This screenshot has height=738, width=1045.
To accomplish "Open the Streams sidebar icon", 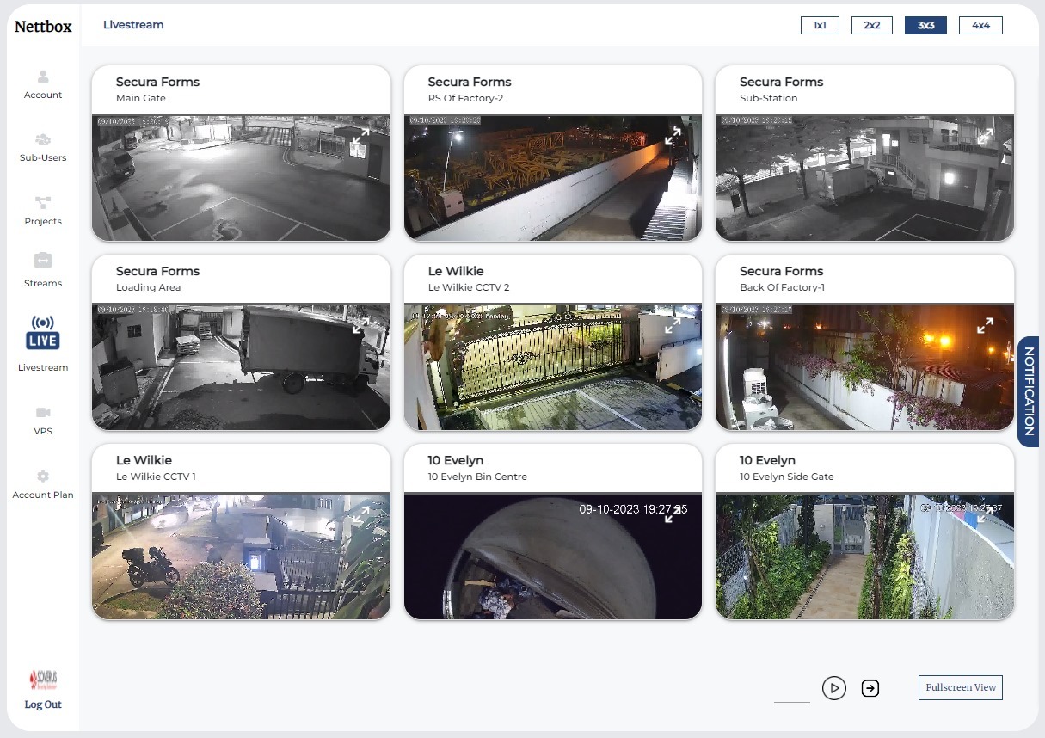I will [43, 261].
